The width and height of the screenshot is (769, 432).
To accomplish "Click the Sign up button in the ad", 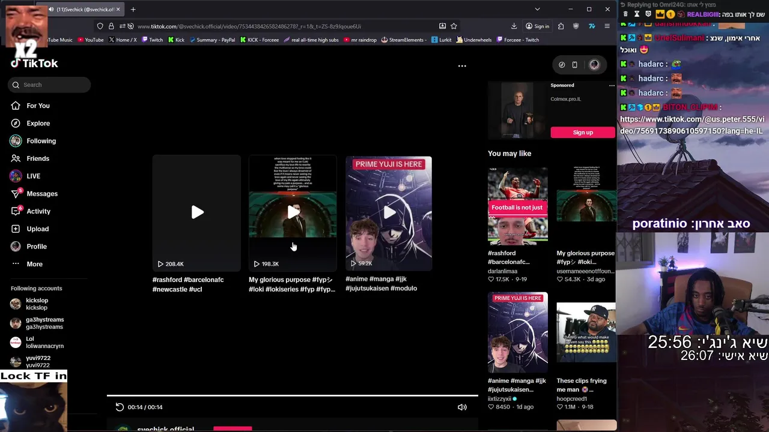I will pyautogui.click(x=583, y=132).
